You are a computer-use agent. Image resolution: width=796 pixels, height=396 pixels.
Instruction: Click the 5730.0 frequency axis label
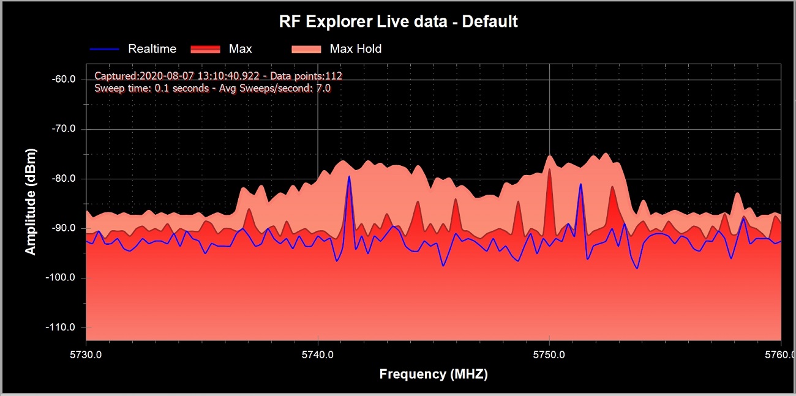86,354
